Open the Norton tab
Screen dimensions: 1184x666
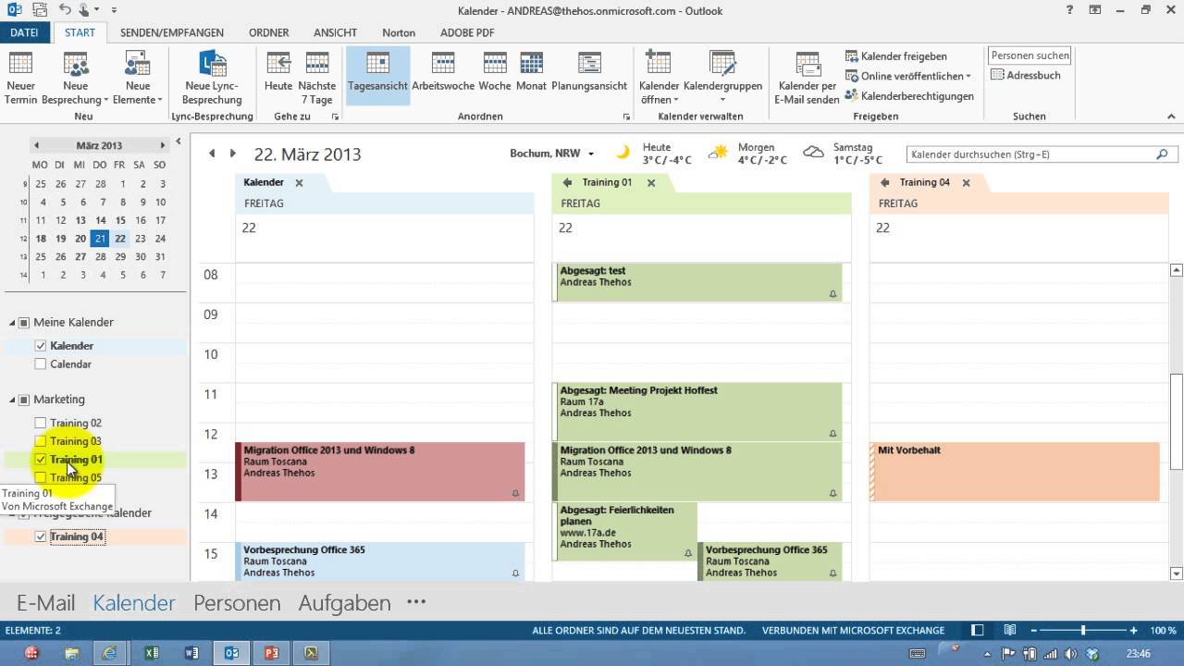(399, 32)
